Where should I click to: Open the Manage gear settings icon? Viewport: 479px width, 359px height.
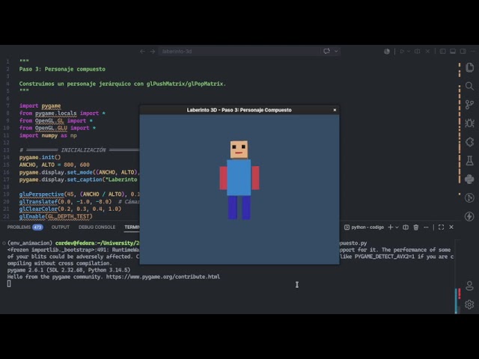pos(469,304)
